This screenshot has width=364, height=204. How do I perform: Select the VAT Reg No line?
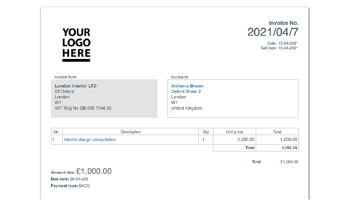point(83,108)
